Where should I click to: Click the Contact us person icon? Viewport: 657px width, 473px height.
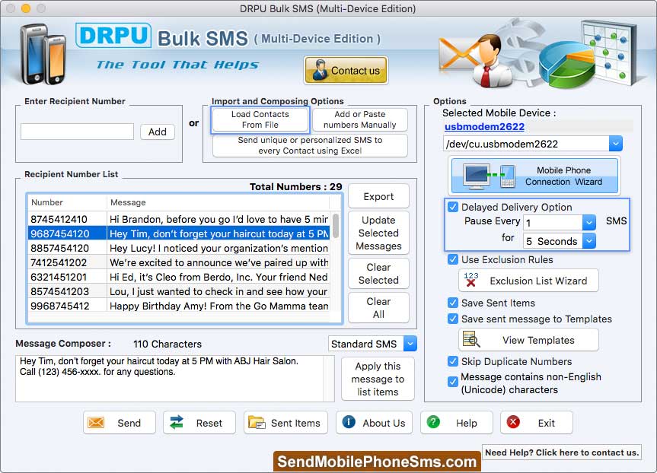pos(321,70)
